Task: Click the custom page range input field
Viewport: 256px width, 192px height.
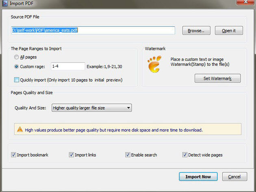Action: 68,66
